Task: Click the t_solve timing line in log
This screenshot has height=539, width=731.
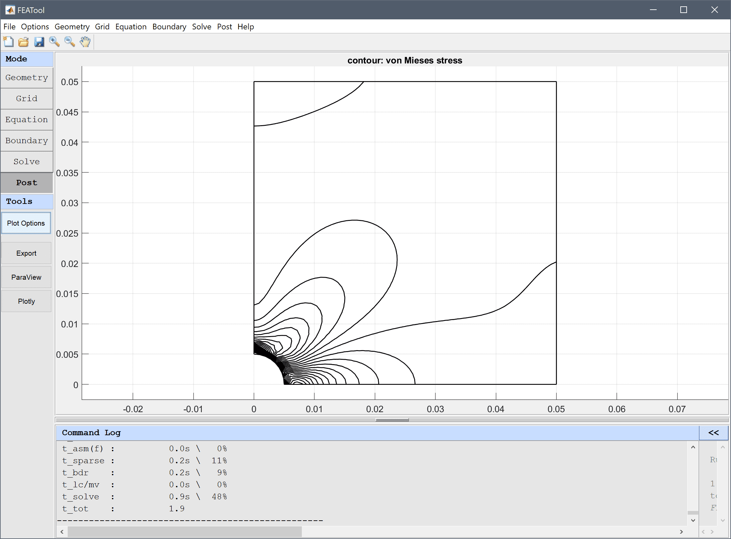Action: tap(144, 497)
